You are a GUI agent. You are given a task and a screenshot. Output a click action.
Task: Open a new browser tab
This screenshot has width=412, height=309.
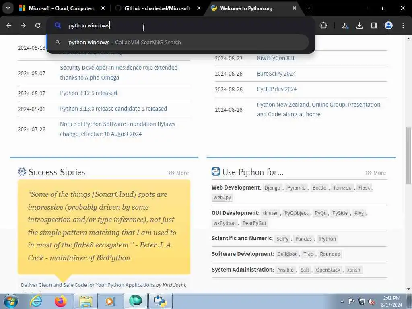pyautogui.click(x=309, y=8)
